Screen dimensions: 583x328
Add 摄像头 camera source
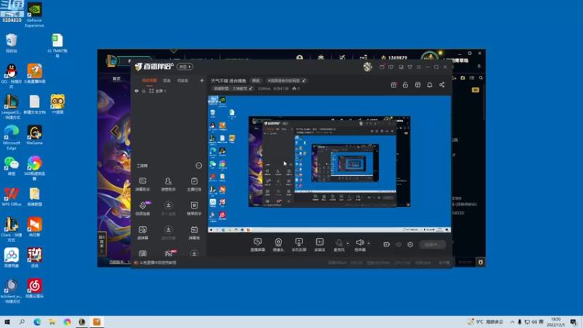point(278,245)
